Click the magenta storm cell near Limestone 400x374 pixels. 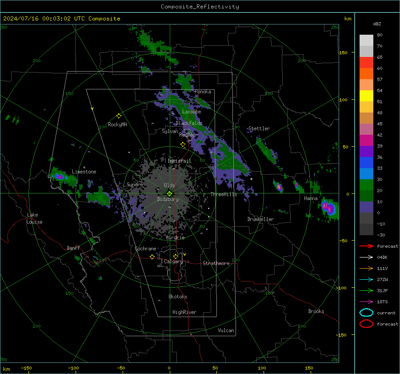pos(60,177)
